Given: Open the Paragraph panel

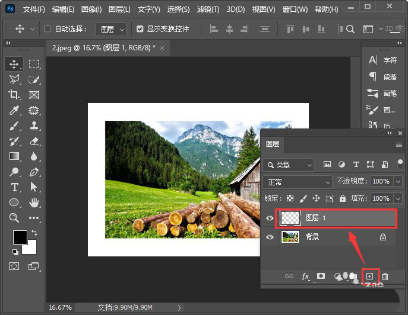Looking at the screenshot, I should (x=382, y=77).
